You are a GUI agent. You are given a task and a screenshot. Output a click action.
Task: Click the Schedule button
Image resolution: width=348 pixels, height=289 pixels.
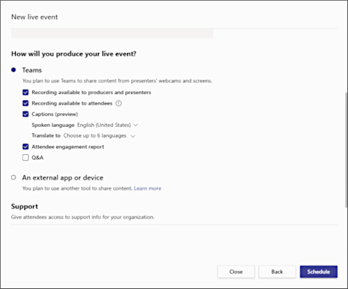(318, 272)
